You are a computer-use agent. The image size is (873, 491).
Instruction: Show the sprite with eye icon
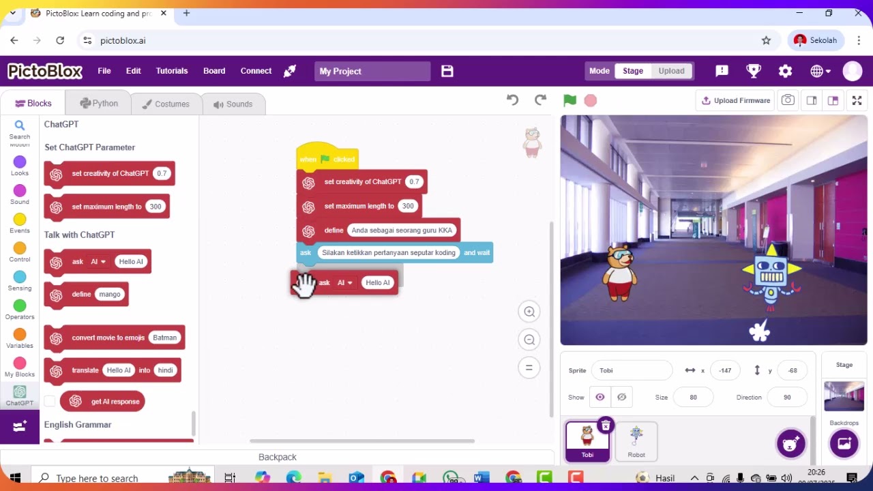pos(600,397)
